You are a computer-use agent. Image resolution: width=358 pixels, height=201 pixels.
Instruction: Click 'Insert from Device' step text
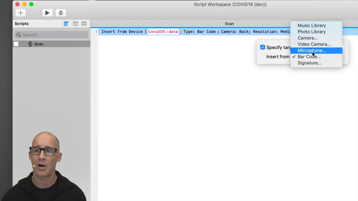(x=122, y=32)
